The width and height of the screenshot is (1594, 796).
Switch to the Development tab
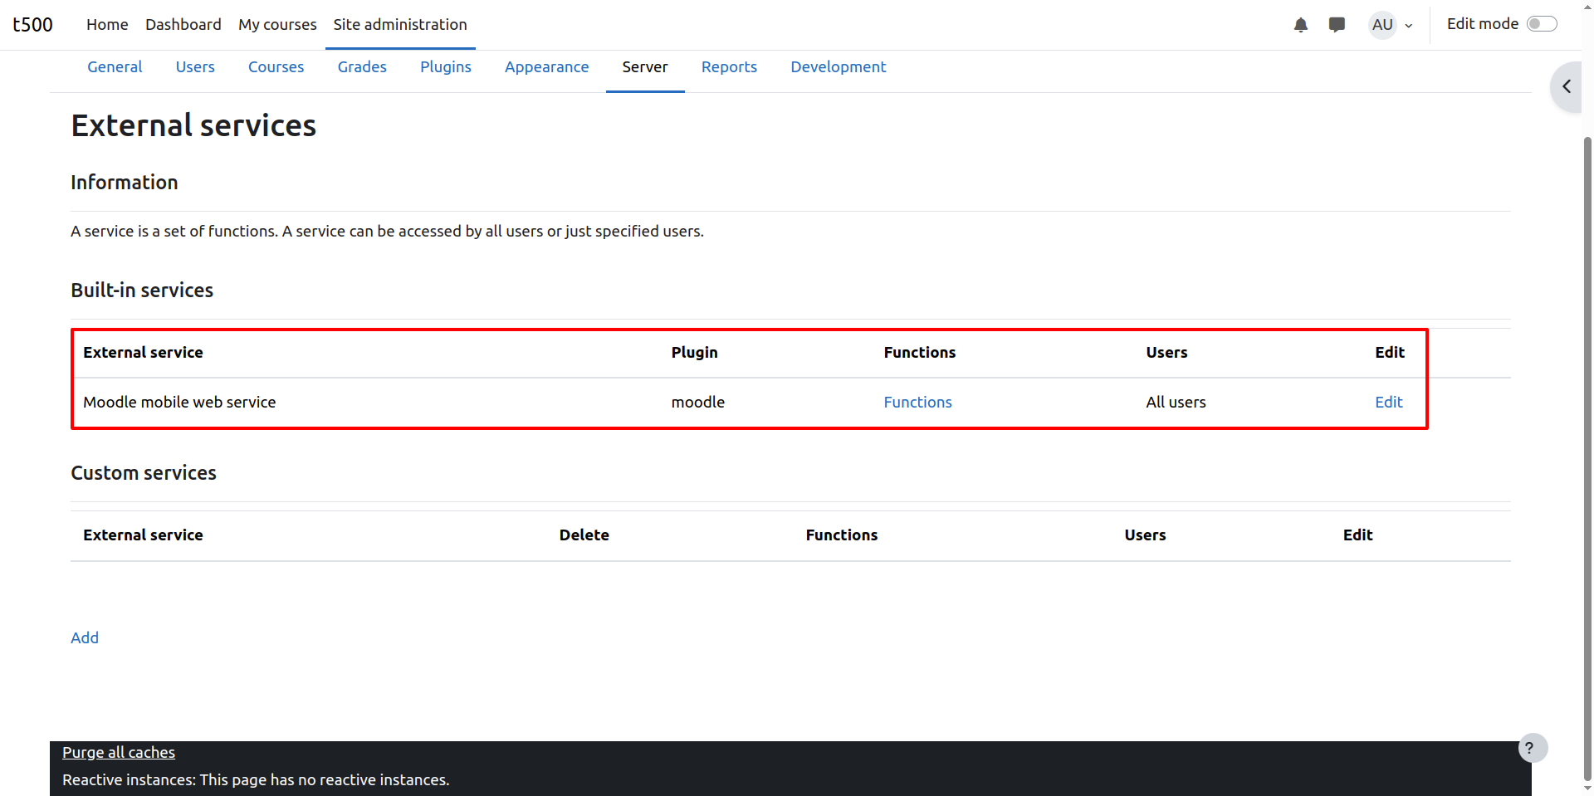(x=838, y=67)
